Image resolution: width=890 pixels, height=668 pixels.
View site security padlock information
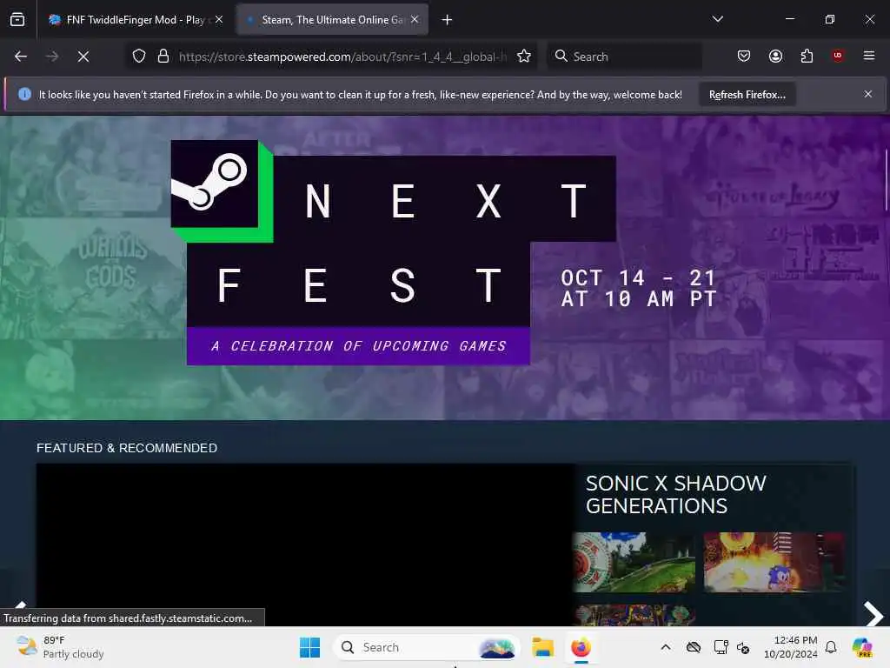[163, 57]
